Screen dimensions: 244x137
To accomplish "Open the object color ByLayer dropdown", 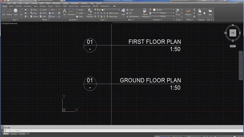I will coord(164,10).
